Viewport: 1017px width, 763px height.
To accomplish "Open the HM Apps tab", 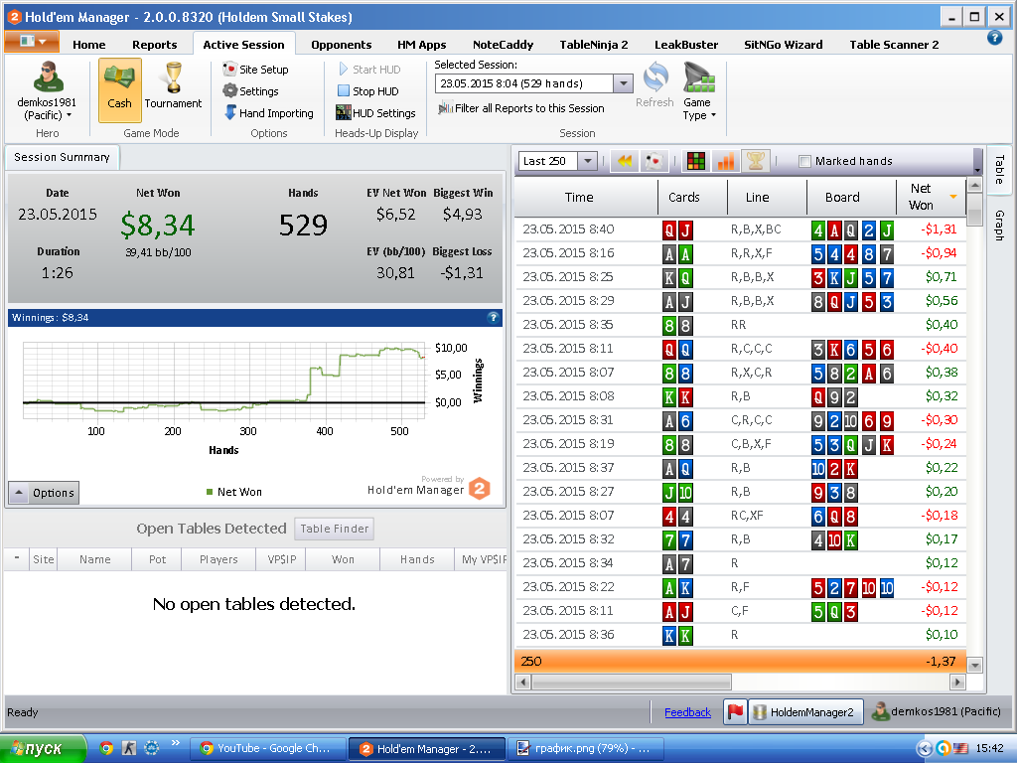I will (x=421, y=44).
